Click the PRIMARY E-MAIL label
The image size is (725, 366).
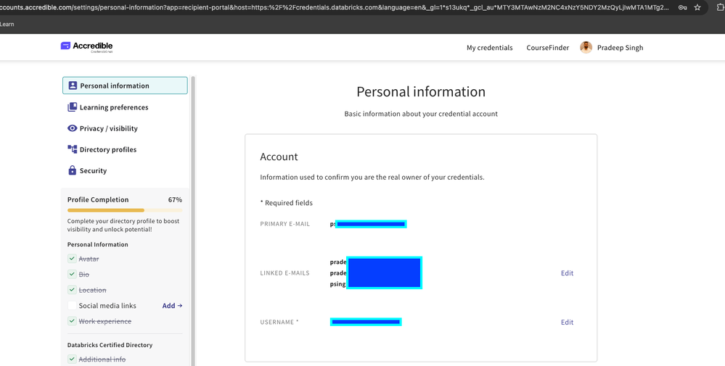(284, 224)
